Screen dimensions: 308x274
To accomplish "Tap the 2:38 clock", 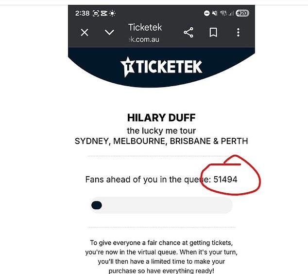I will tap(82, 13).
